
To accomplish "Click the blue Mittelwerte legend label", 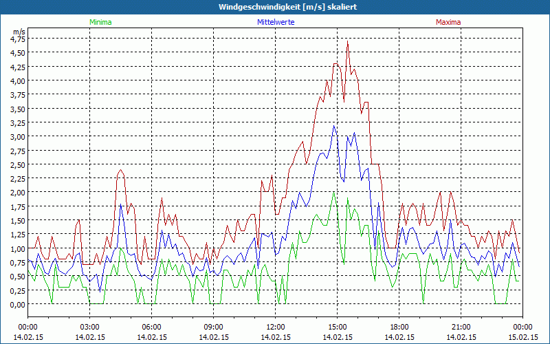I will click(276, 22).
